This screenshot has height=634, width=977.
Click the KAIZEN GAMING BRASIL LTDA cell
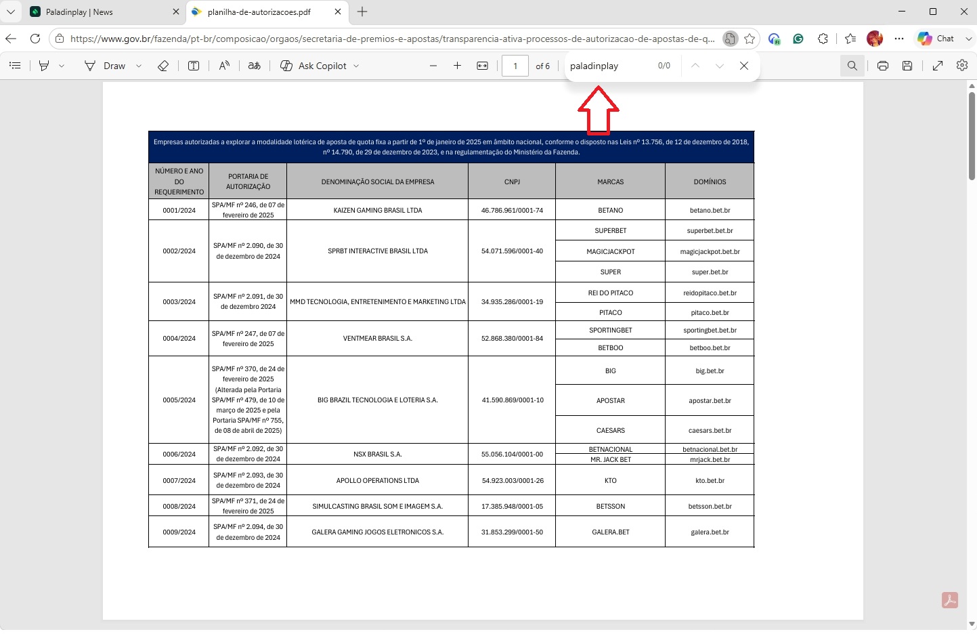pyautogui.click(x=378, y=210)
